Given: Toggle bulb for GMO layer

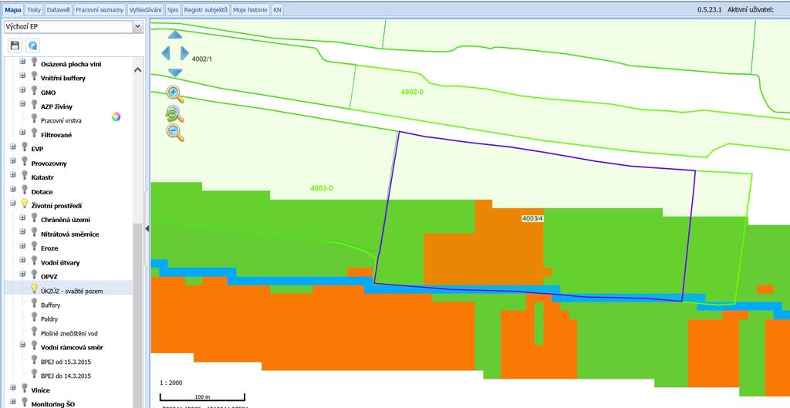Looking at the screenshot, I should 34,90.
